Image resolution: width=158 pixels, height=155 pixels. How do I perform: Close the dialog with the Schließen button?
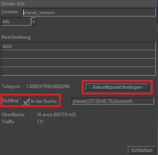click(x=142, y=150)
